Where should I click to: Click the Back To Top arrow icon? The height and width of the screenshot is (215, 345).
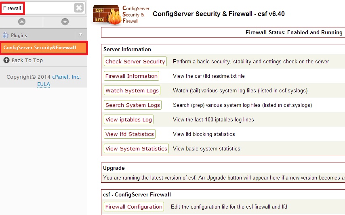(x=6, y=60)
